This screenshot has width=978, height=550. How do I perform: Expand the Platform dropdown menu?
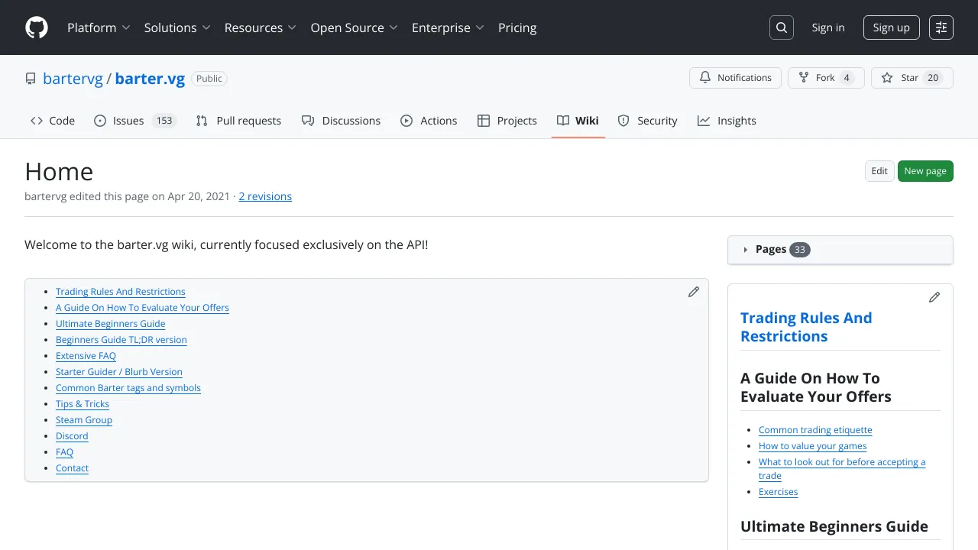[x=99, y=27]
